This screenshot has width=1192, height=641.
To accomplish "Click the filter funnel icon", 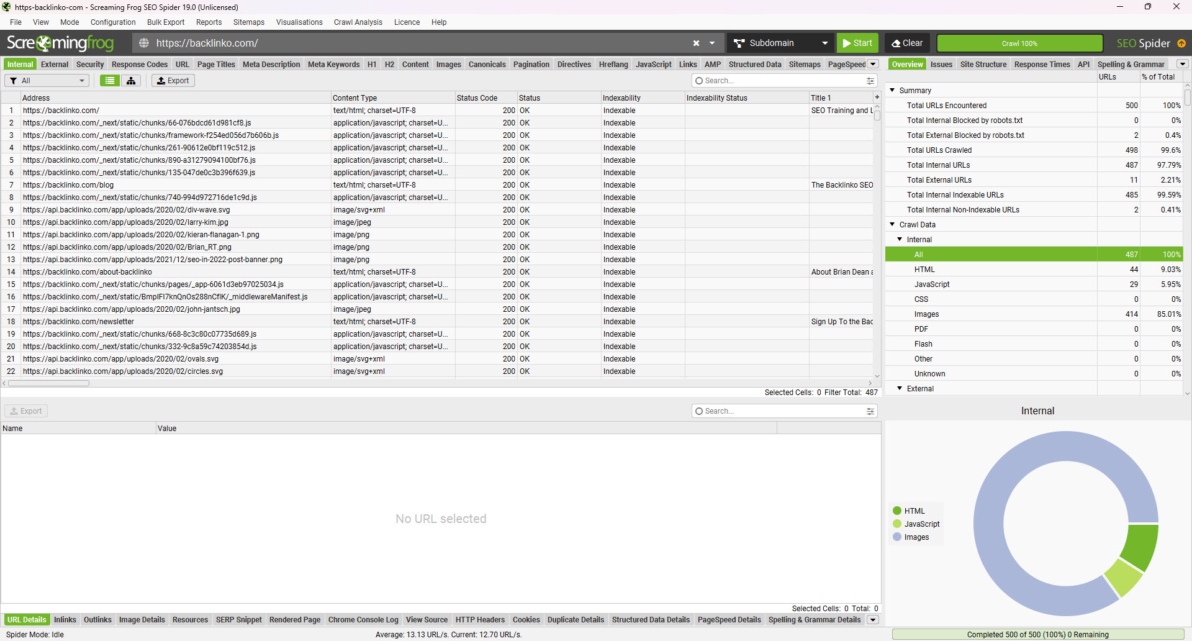I will pyautogui.click(x=13, y=81).
